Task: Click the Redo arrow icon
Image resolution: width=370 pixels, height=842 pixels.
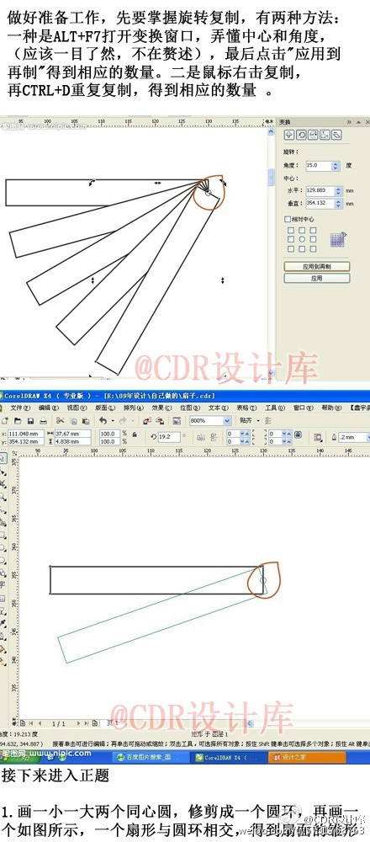Action: coord(122,421)
